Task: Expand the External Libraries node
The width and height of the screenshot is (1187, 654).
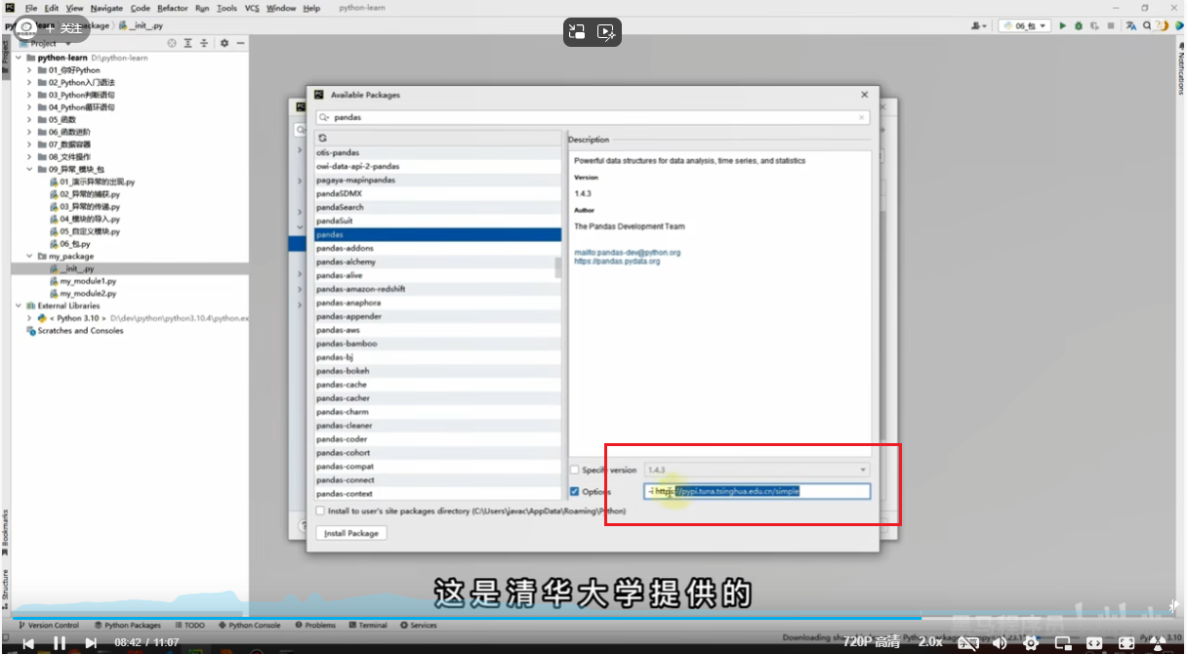Action: pyautogui.click(x=18, y=306)
